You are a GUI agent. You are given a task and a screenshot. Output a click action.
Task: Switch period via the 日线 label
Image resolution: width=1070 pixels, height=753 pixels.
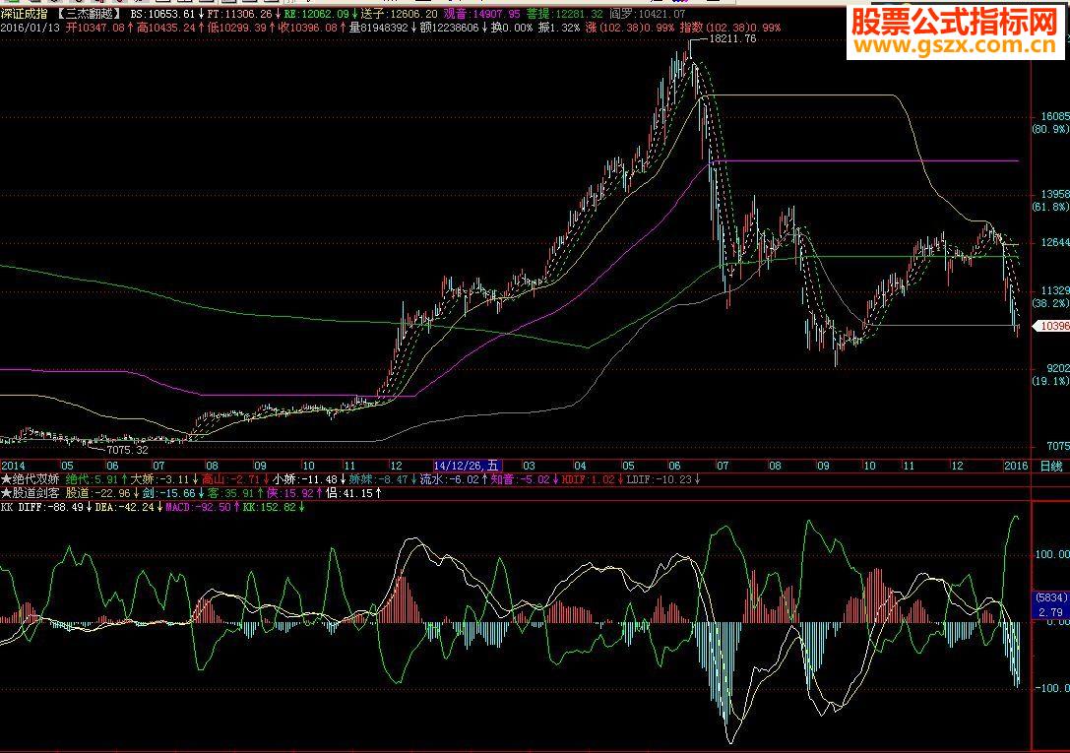click(1051, 466)
